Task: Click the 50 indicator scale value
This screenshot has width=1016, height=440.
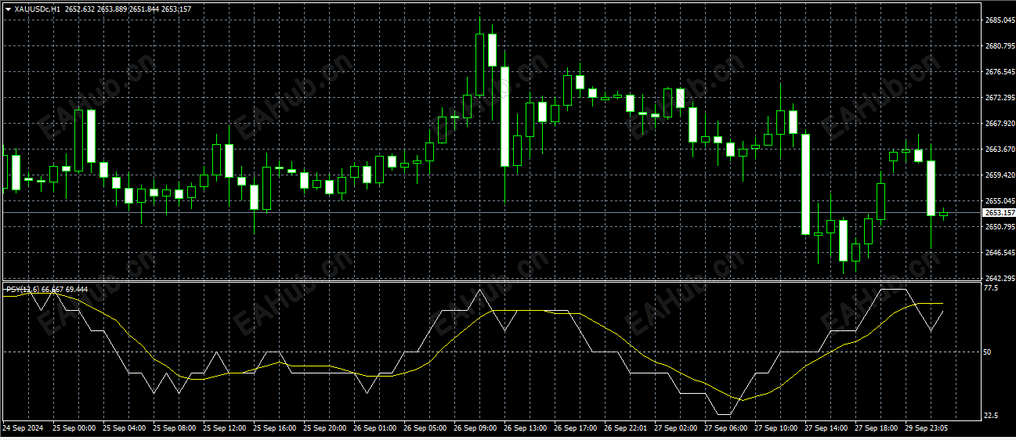Action: pyautogui.click(x=989, y=352)
